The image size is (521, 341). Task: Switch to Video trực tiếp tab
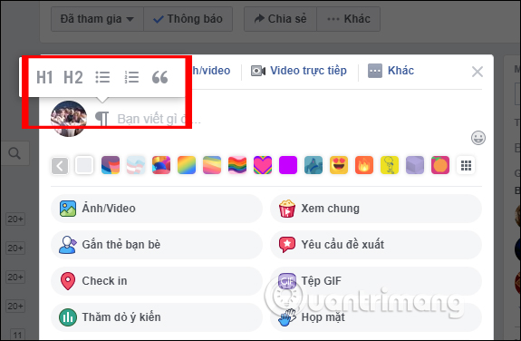(299, 71)
